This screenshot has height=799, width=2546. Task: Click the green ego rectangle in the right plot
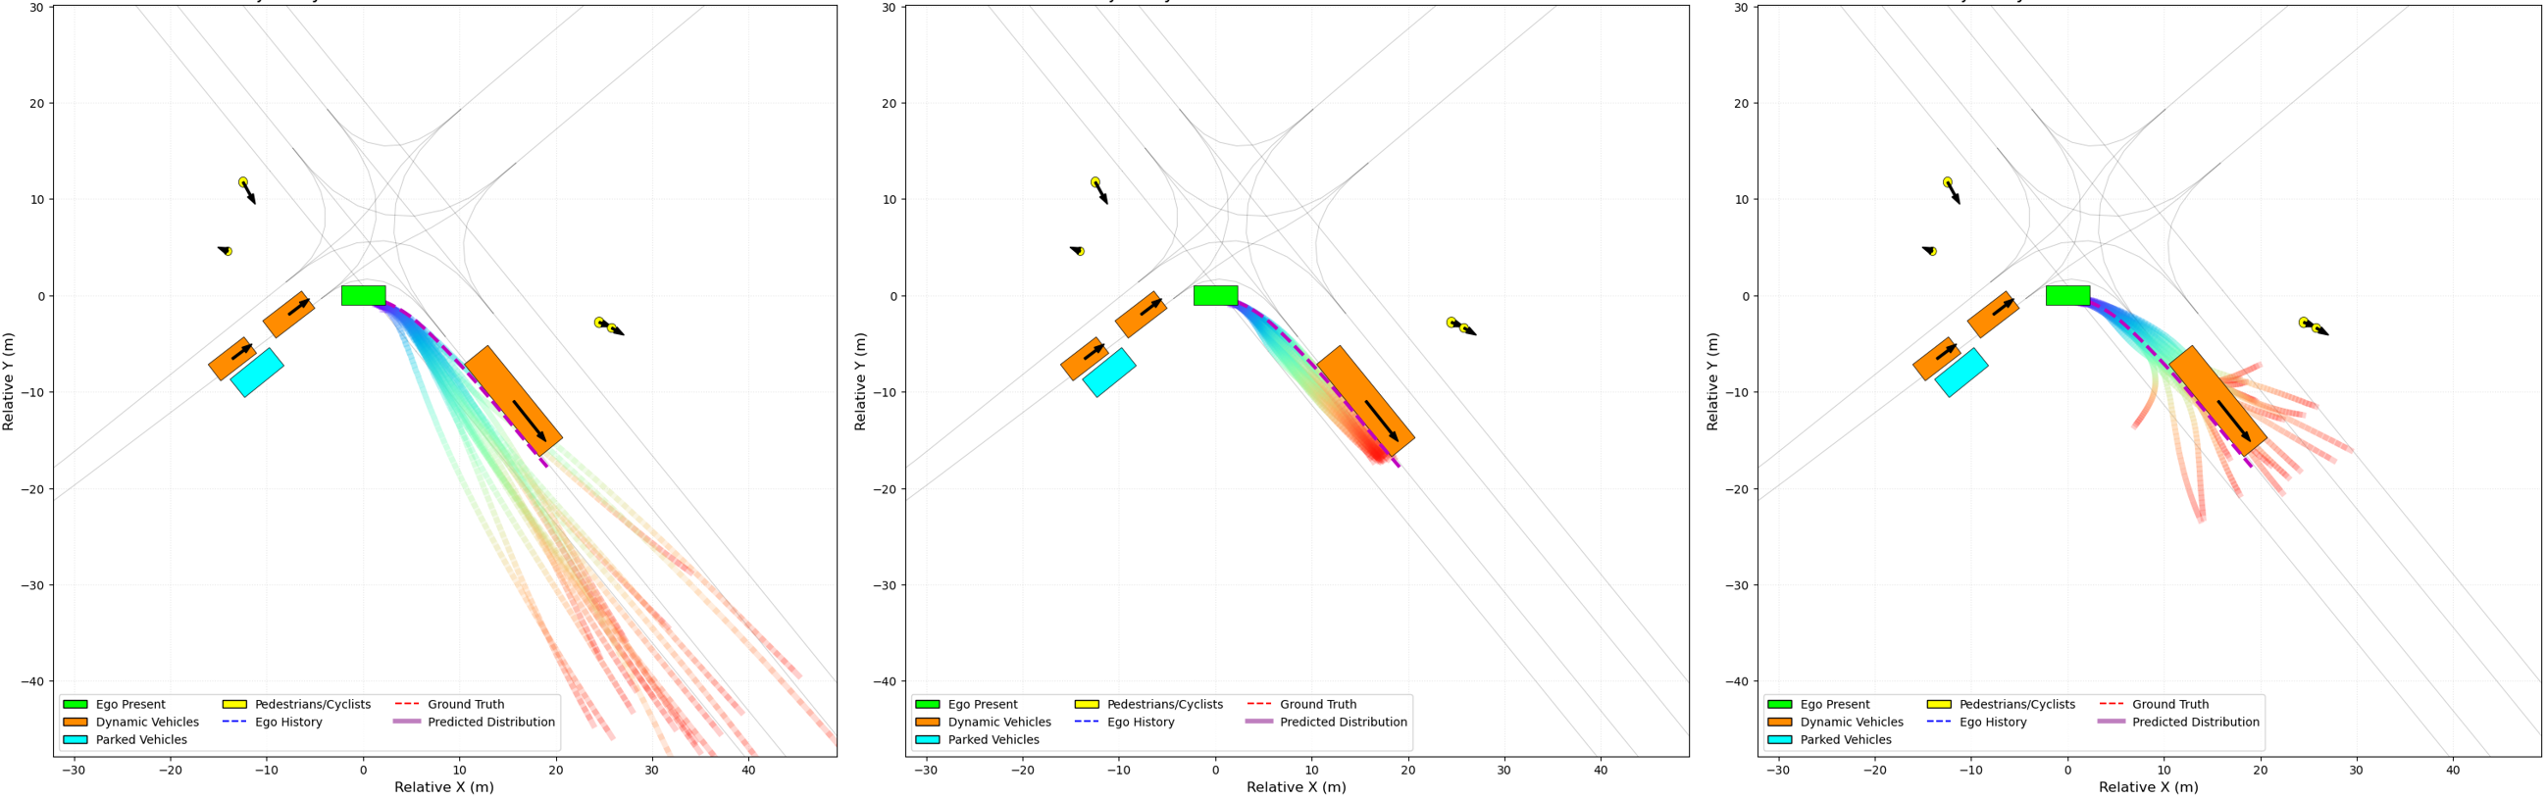(x=2066, y=295)
